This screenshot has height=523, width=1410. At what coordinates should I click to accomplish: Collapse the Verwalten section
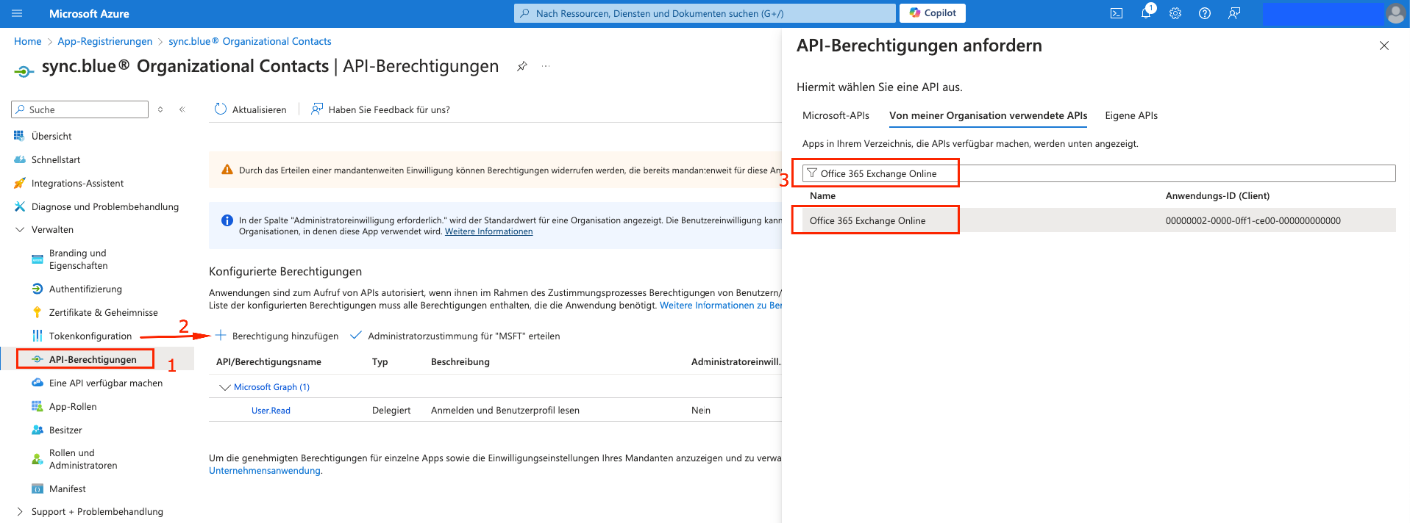tap(20, 229)
